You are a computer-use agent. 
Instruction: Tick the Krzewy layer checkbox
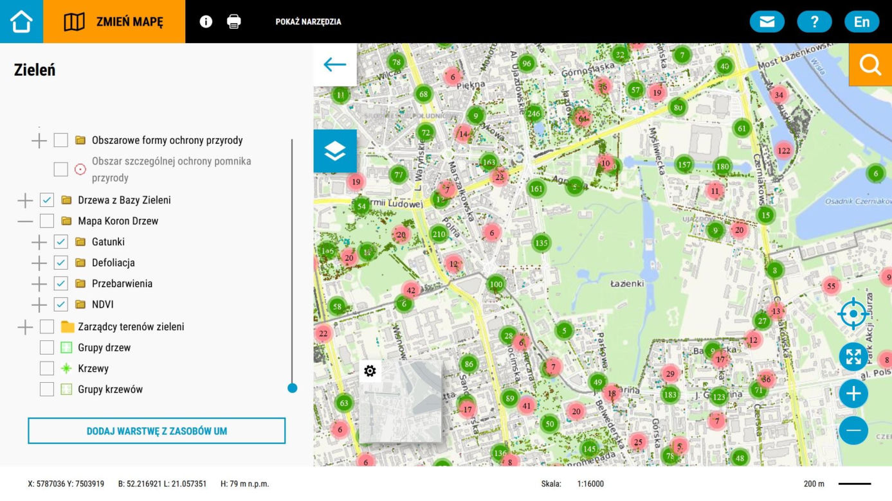47,369
